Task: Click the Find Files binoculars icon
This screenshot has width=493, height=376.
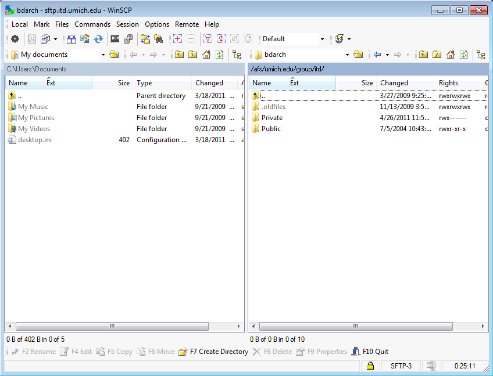Action: [x=158, y=39]
